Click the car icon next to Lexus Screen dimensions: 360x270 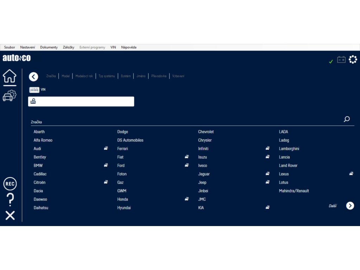351,174
